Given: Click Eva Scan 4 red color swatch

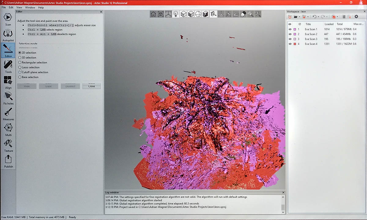Looking at the screenshot, I should [x=295, y=44].
